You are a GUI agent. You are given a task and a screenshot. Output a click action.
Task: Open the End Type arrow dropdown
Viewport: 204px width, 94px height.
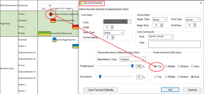(x=198, y=20)
